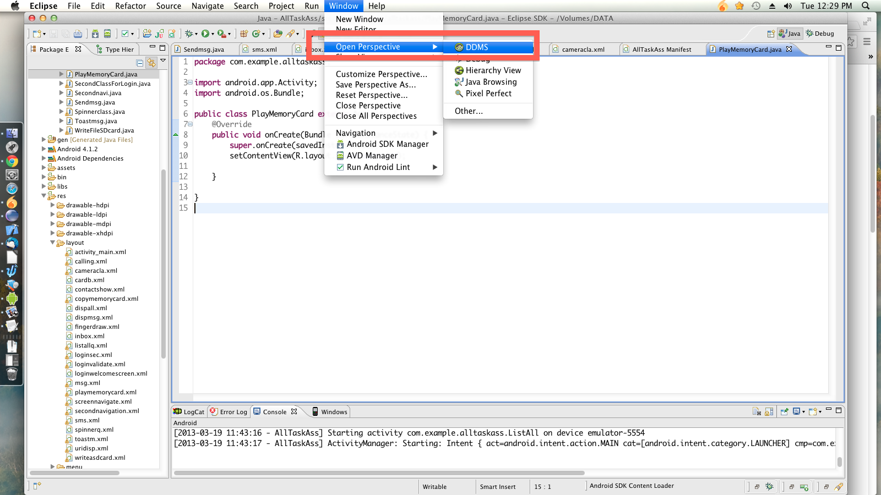
Task: Click the Pin Console icon
Action: point(784,411)
